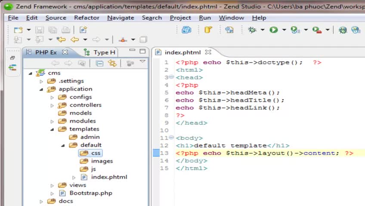Open the Run menu
This screenshot has height=206, width=365.
tap(205, 18)
